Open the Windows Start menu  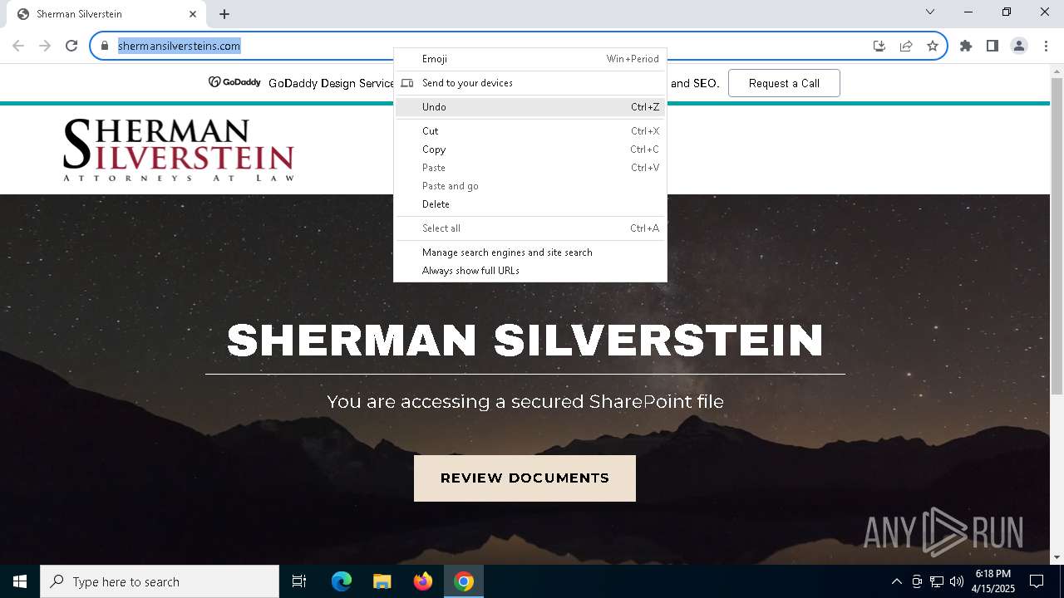(20, 581)
